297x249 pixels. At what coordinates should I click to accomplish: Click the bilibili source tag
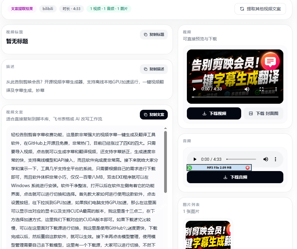48,9
